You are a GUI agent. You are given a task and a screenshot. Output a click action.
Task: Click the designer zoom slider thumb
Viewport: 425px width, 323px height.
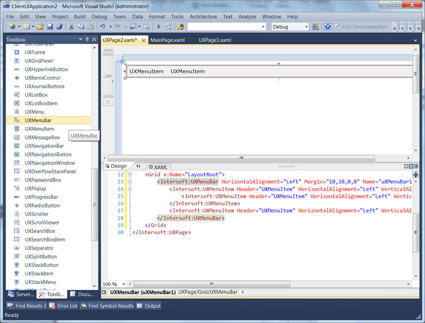point(107,76)
